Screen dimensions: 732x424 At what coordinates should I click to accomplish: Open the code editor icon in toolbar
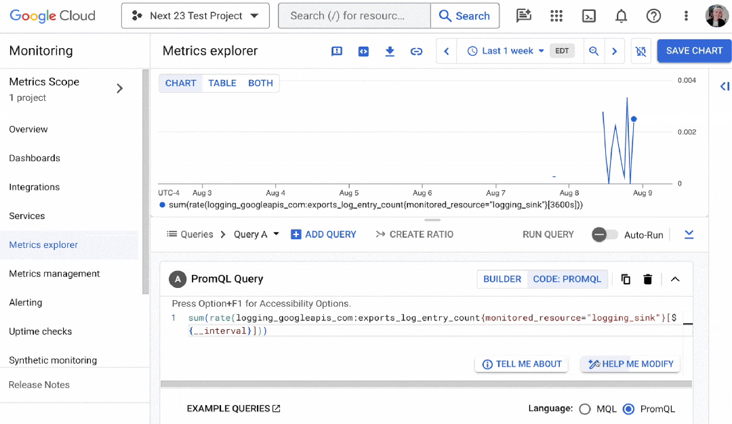[x=363, y=51]
